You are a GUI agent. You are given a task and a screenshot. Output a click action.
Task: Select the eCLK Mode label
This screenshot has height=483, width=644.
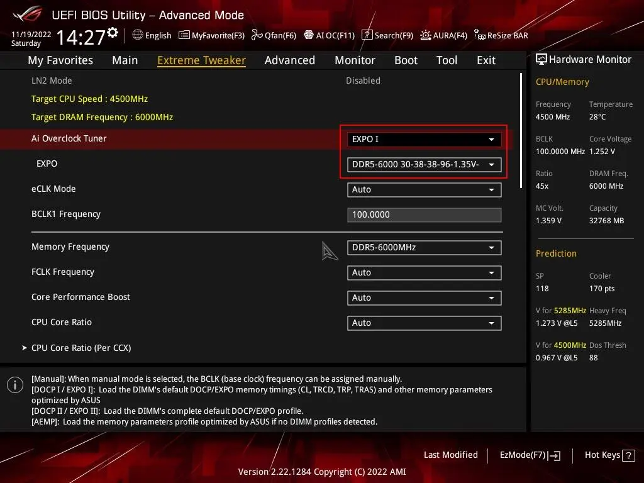pyautogui.click(x=53, y=189)
